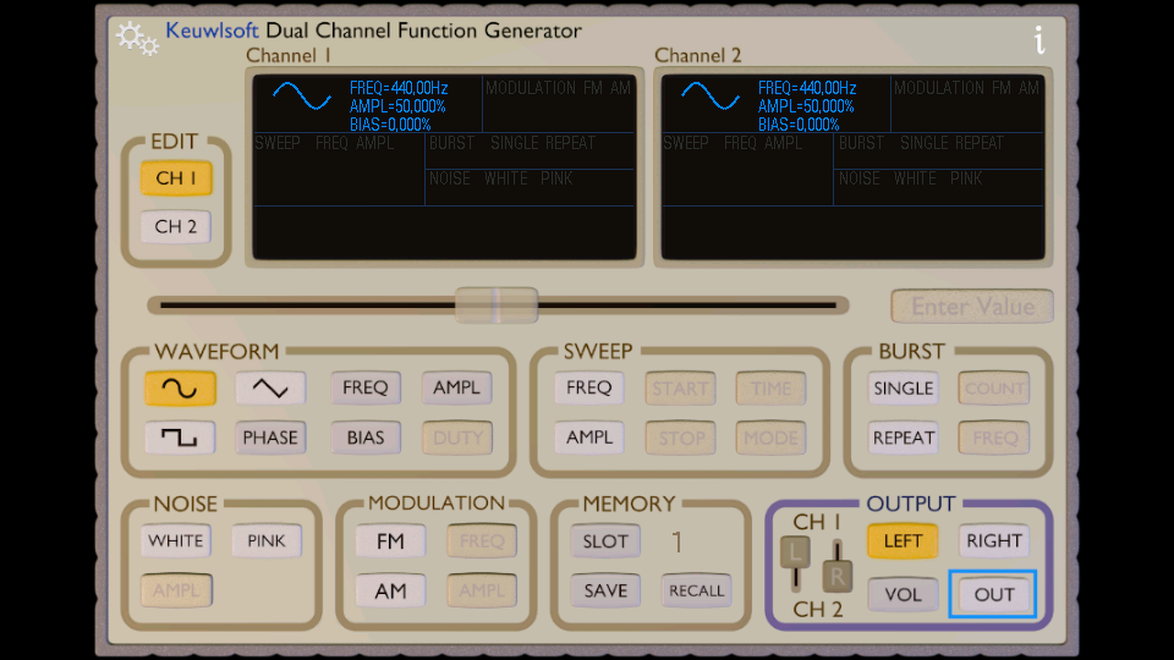Viewport: 1174px width, 660px height.
Task: Click Channel 2 AMPL=50,000% readout
Action: point(806,106)
